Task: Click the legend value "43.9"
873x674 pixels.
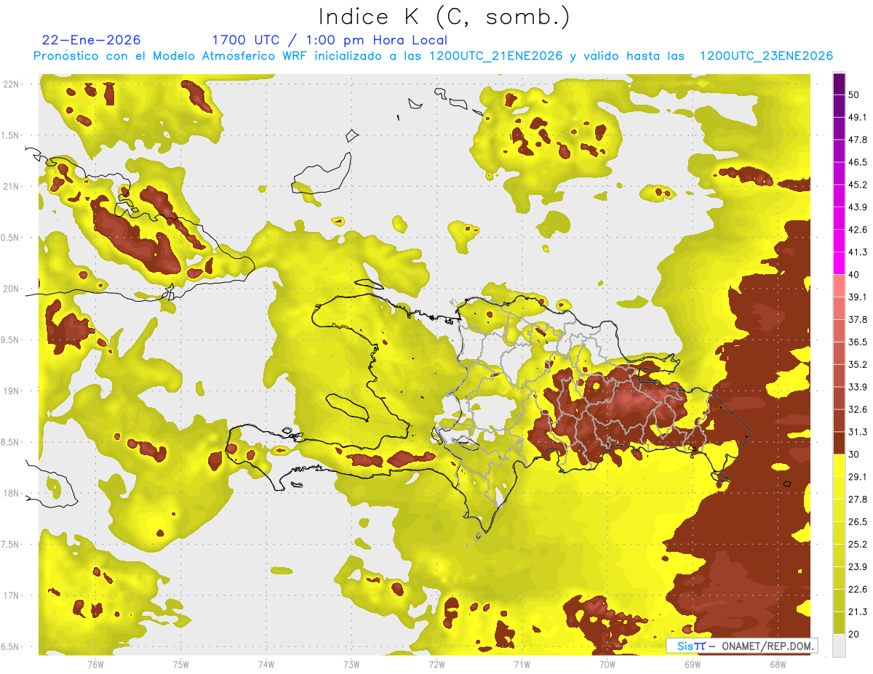Action: coord(858,207)
